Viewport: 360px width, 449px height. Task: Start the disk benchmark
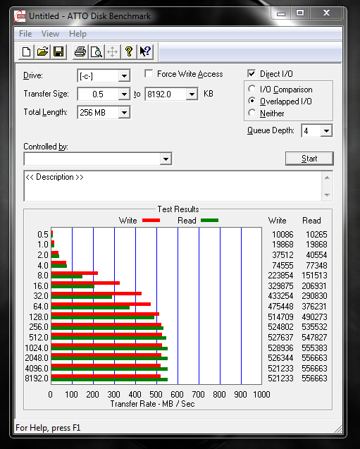[309, 159]
